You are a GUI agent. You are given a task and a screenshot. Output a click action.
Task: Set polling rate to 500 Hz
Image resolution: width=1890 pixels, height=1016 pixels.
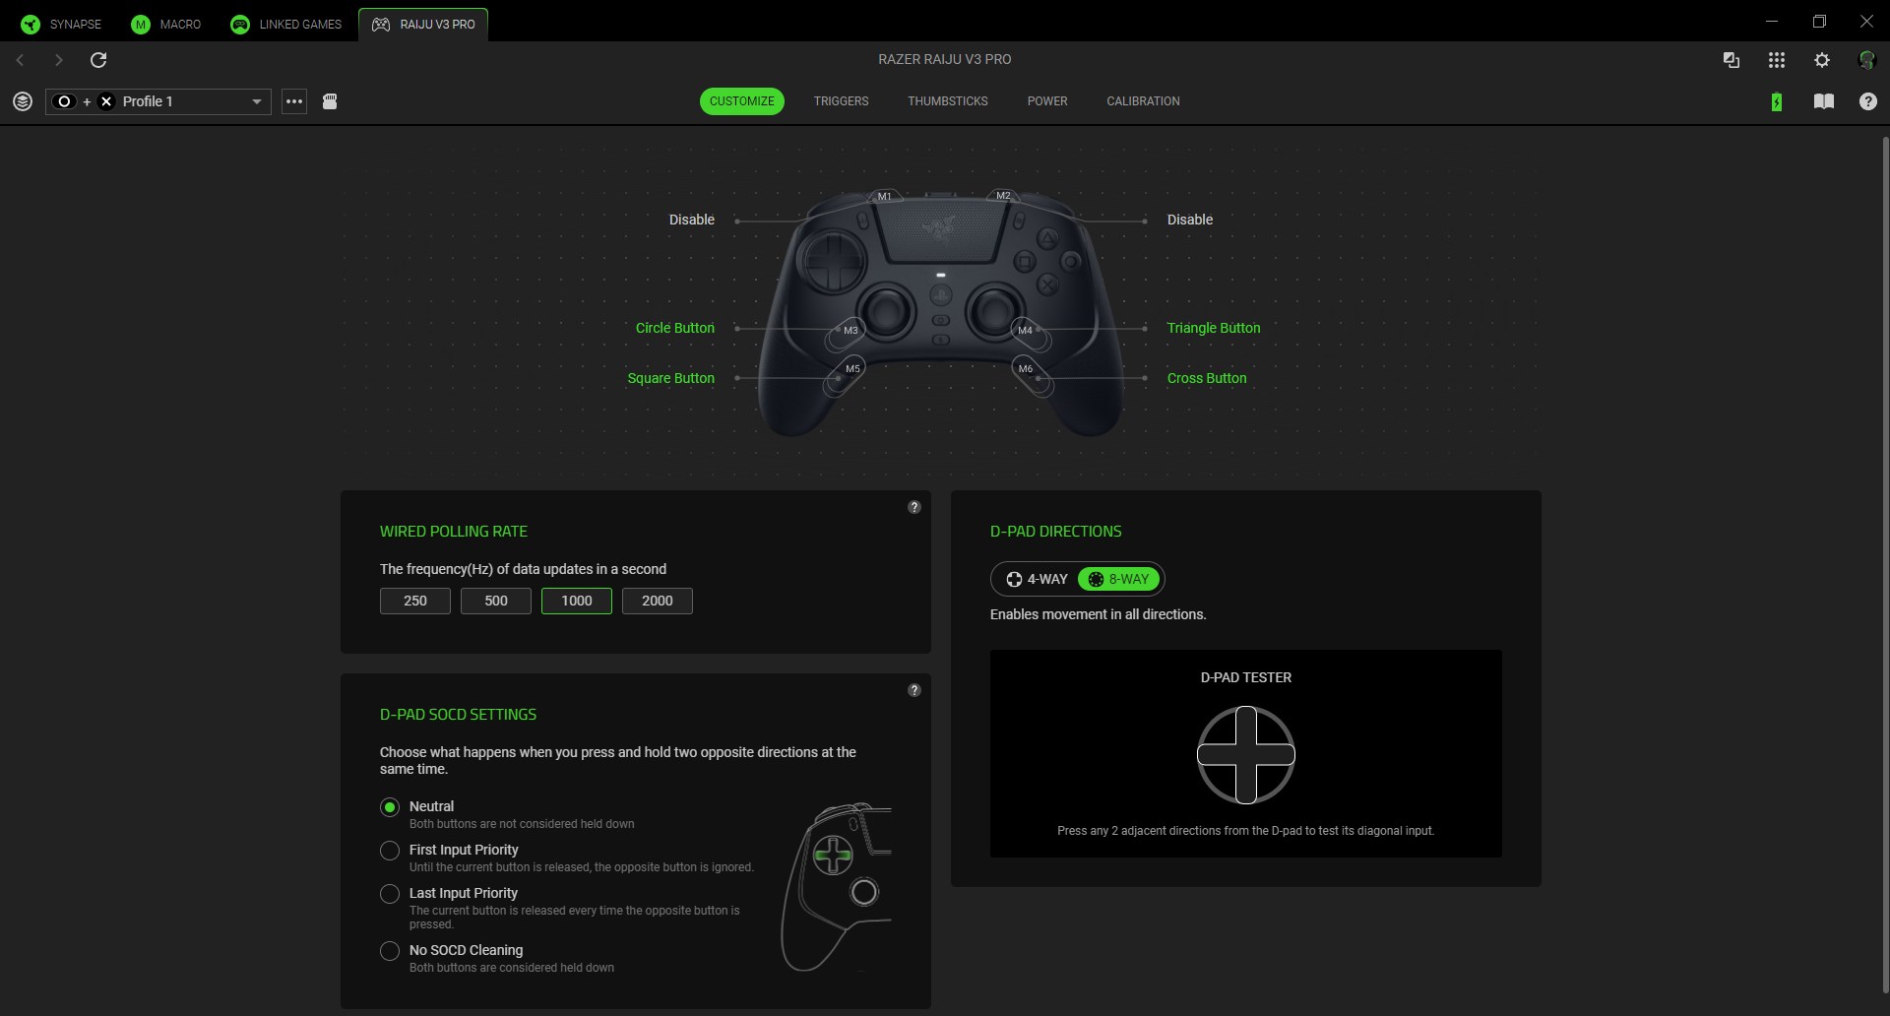(x=495, y=601)
